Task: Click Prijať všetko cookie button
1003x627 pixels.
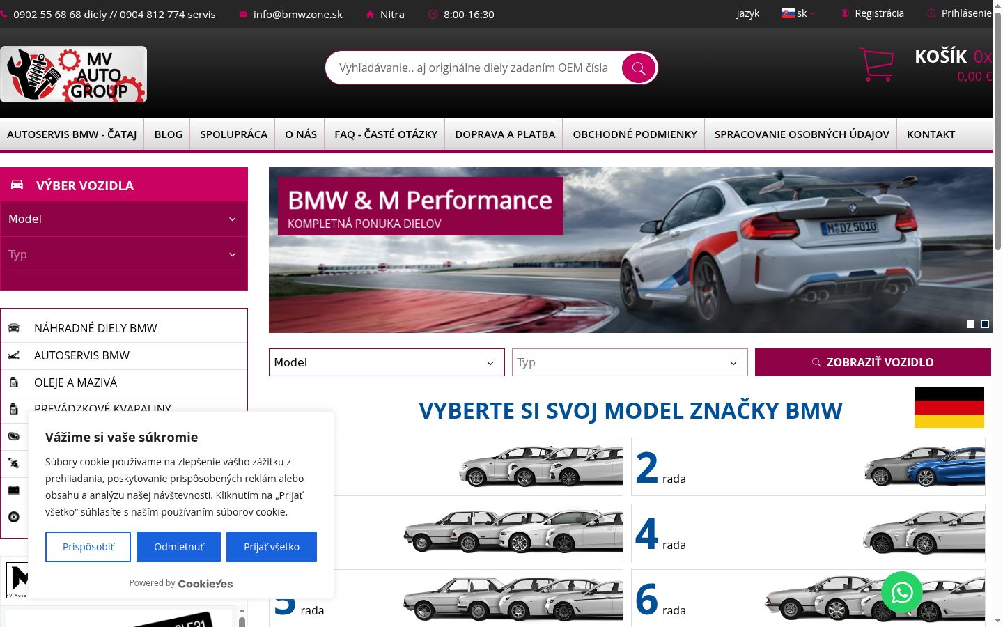Action: tap(272, 547)
